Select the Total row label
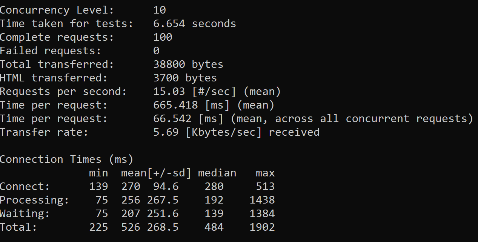478x242 pixels. coord(18,227)
